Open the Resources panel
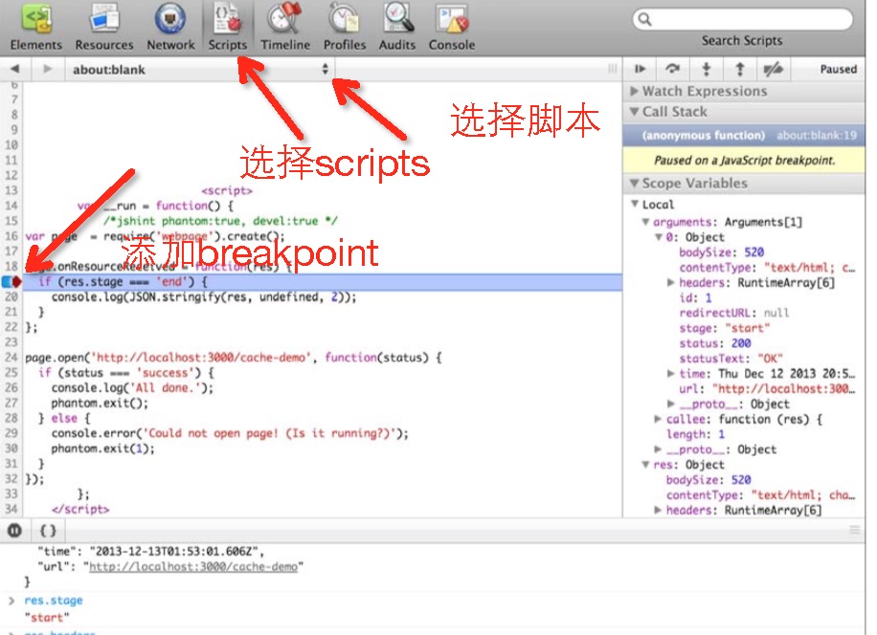This screenshot has width=877, height=635. tap(104, 27)
